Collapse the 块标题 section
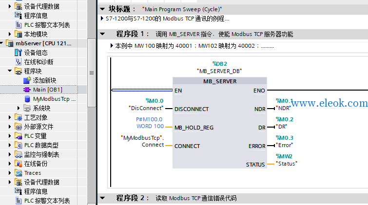The width and height of the screenshot is (368, 205). (x=102, y=9)
